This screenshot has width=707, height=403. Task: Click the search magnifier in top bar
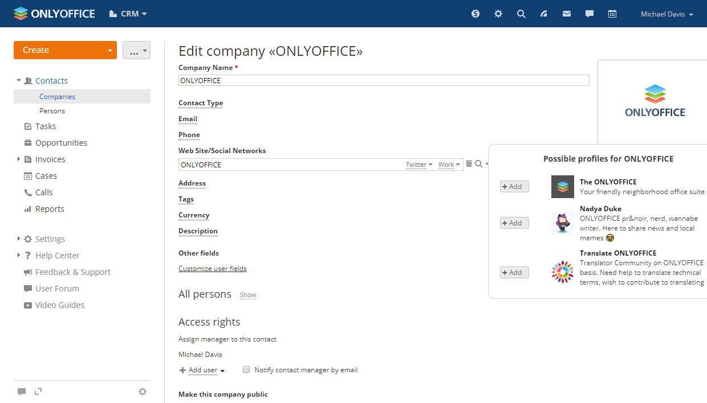pos(521,14)
